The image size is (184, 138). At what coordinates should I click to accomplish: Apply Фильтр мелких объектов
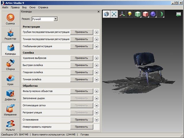point(82,91)
